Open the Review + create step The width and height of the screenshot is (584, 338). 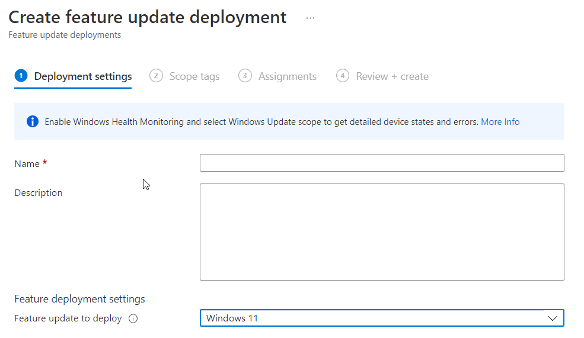[382, 76]
